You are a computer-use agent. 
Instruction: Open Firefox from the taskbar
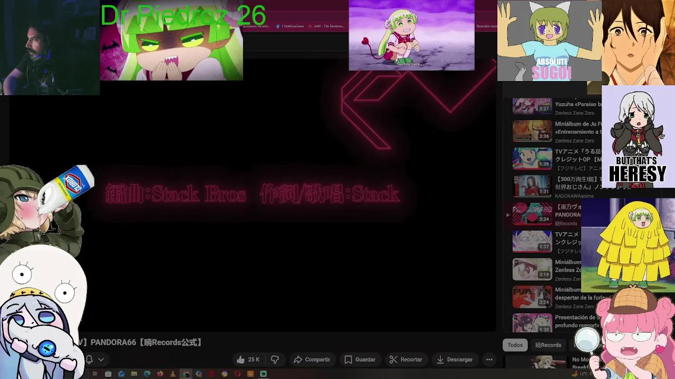tap(160, 374)
